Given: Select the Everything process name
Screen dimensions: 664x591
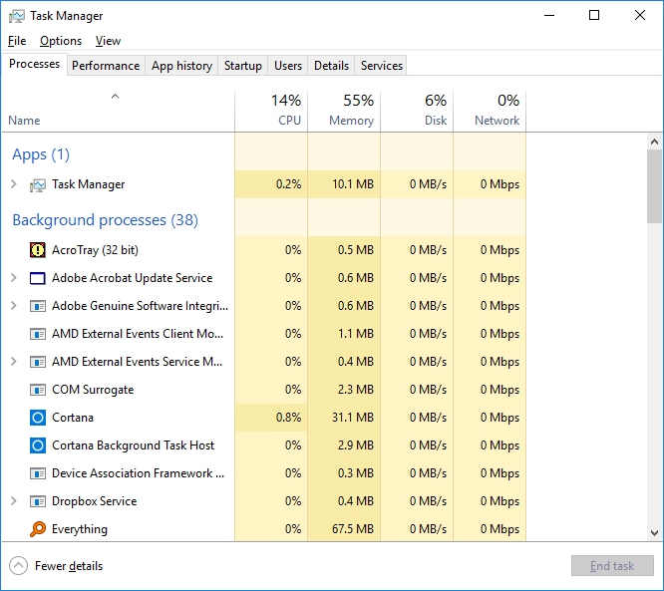Looking at the screenshot, I should point(80,529).
